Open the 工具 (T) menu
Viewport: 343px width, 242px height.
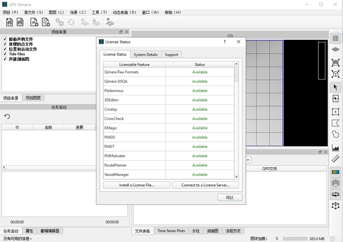99,12
